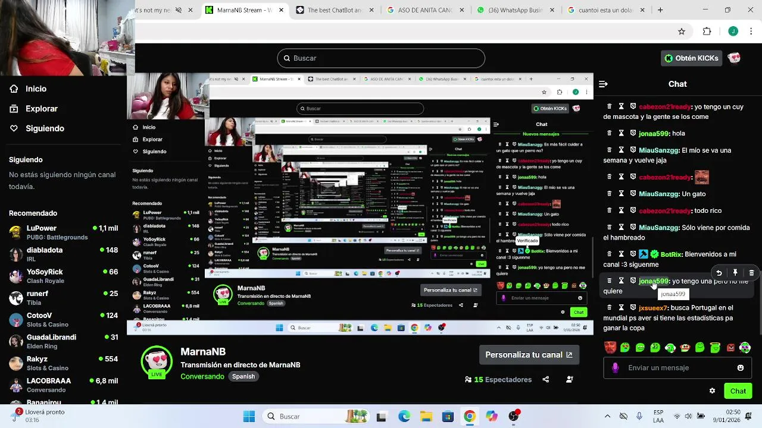Ban BotRix using the shield icon
The height and width of the screenshot is (428, 762).
633,254
